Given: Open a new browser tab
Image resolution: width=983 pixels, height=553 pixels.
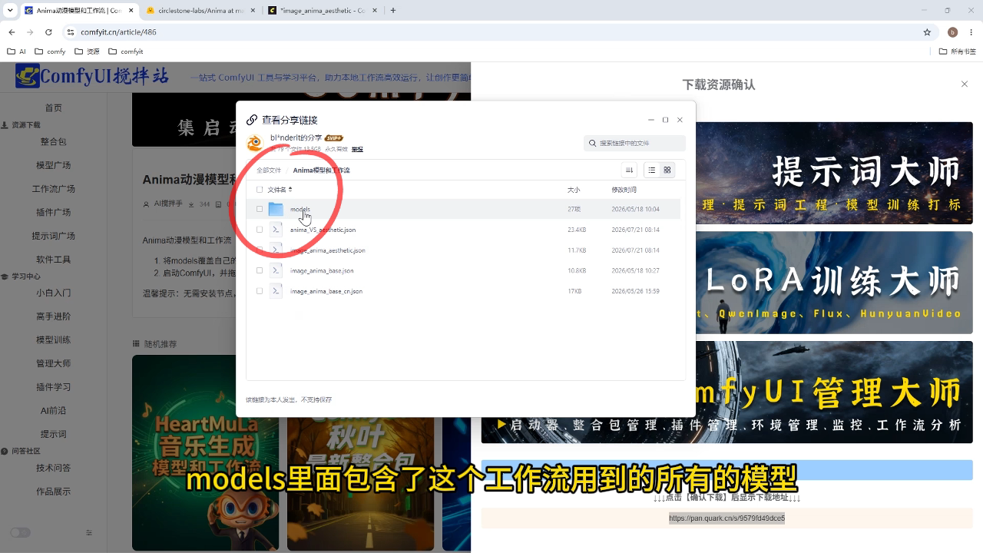Looking at the screenshot, I should [x=393, y=11].
